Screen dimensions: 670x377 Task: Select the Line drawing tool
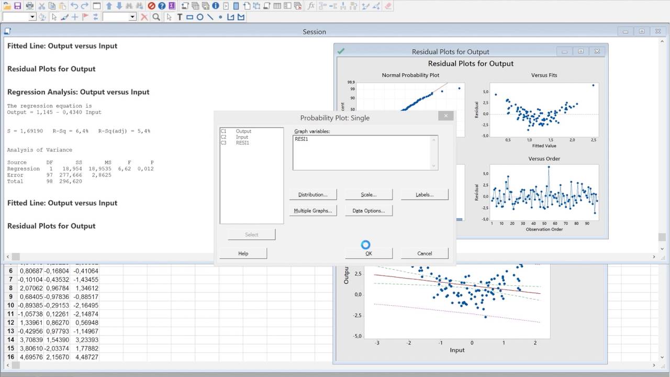pos(210,17)
